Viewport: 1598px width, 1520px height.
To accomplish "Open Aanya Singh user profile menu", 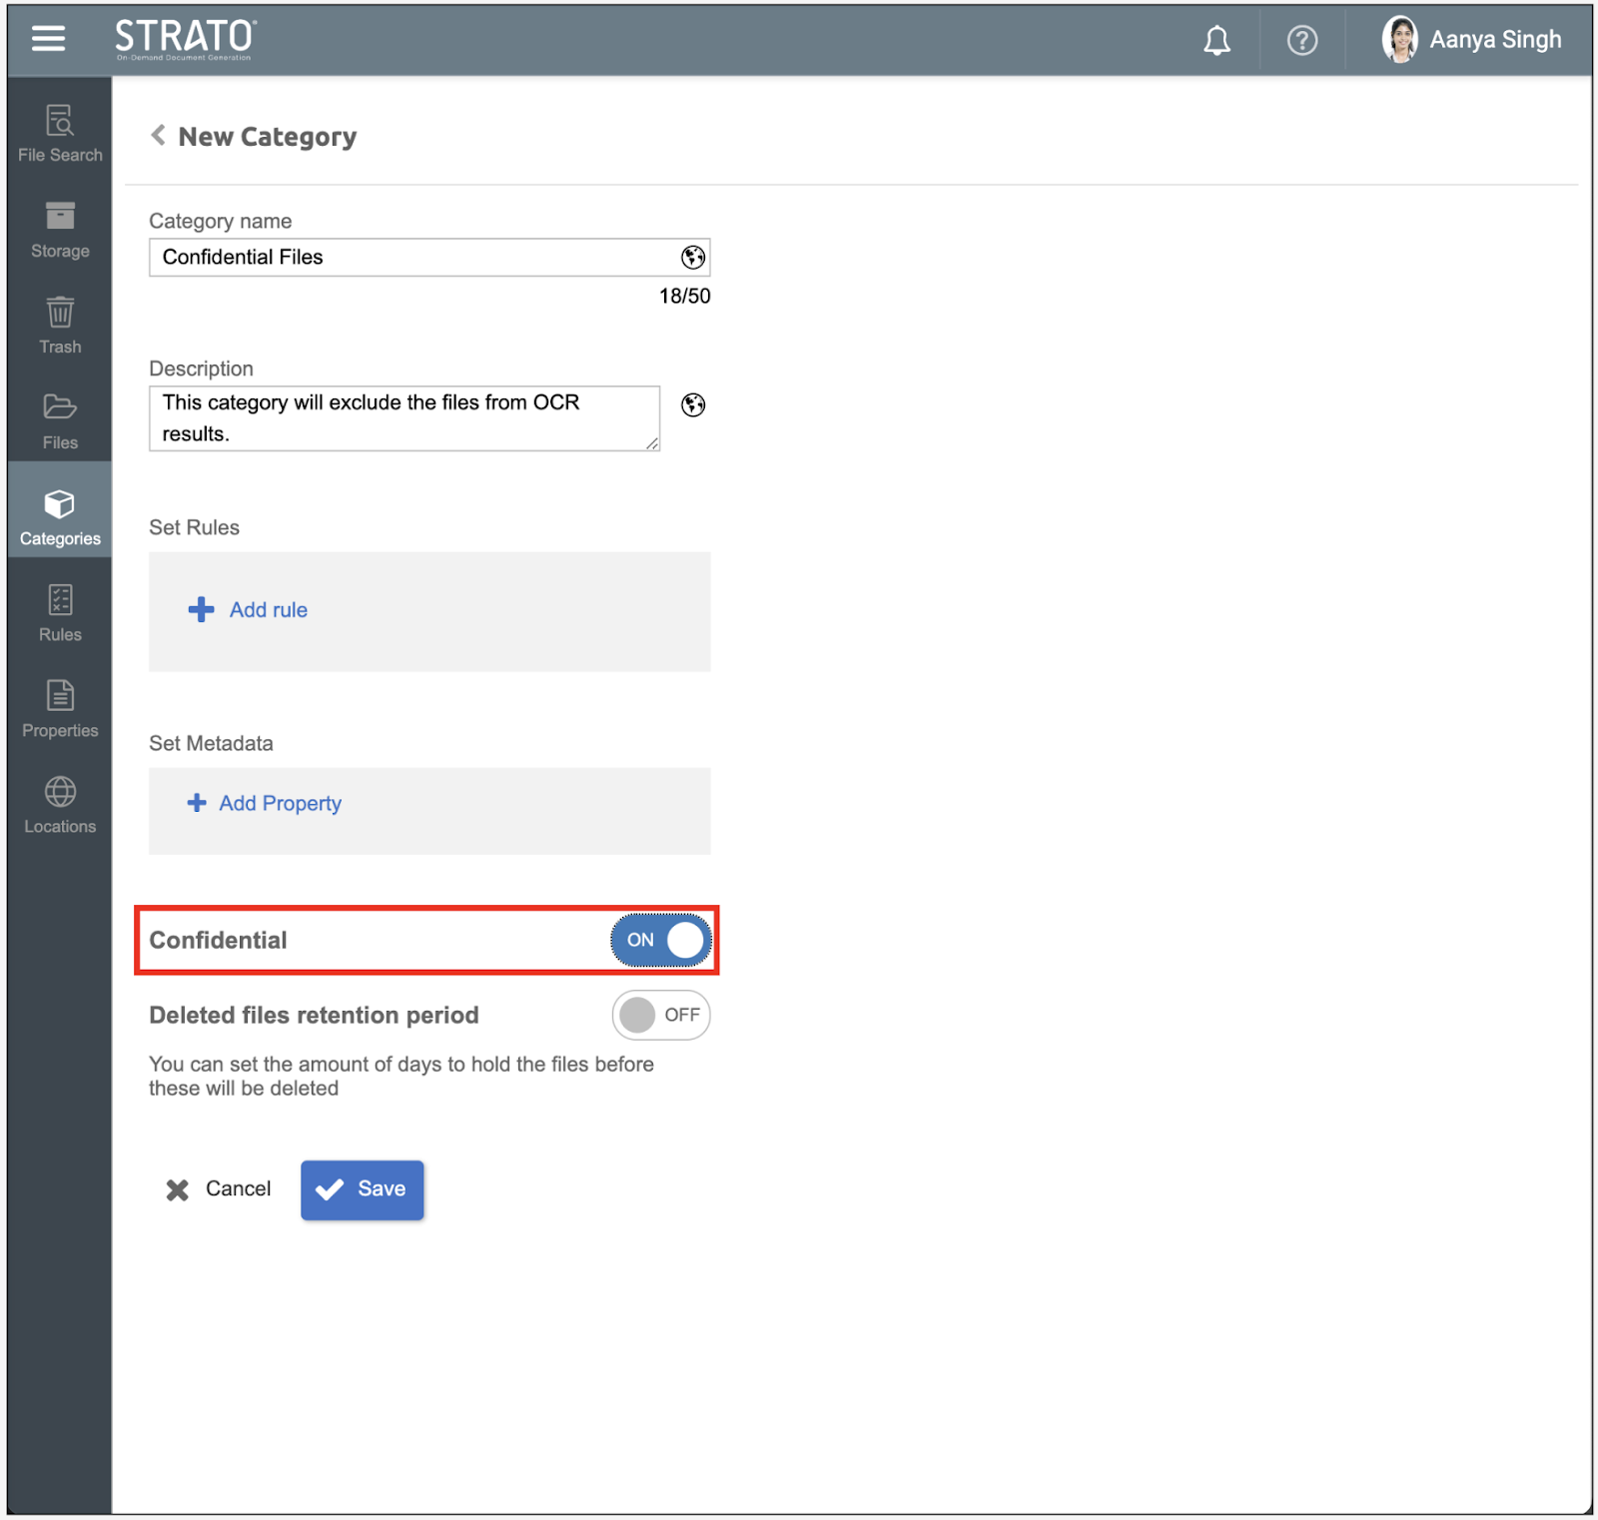I will point(1472,40).
